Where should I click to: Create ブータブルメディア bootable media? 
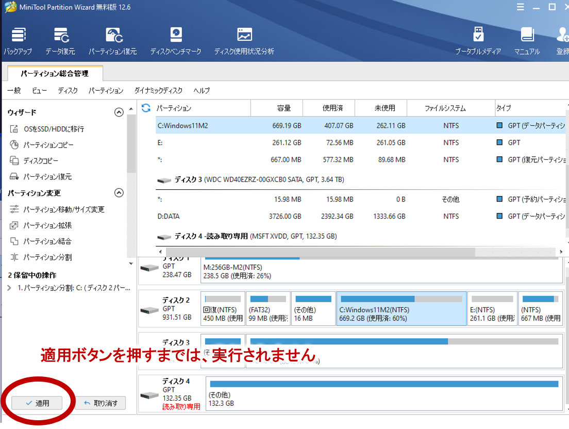click(478, 41)
